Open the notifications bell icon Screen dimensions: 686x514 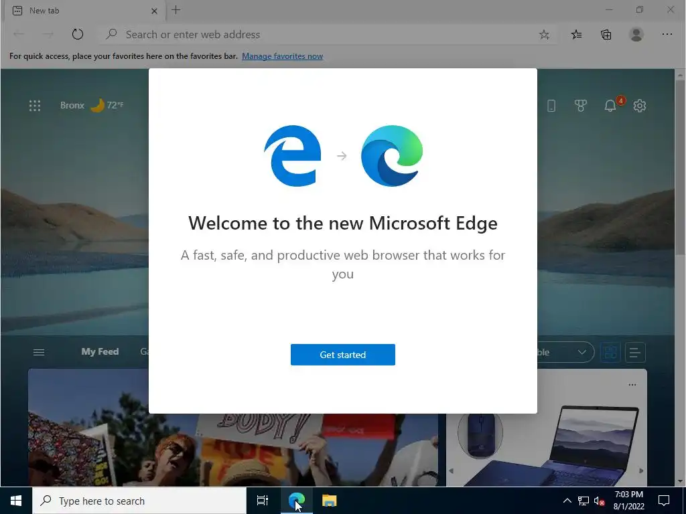tap(610, 105)
